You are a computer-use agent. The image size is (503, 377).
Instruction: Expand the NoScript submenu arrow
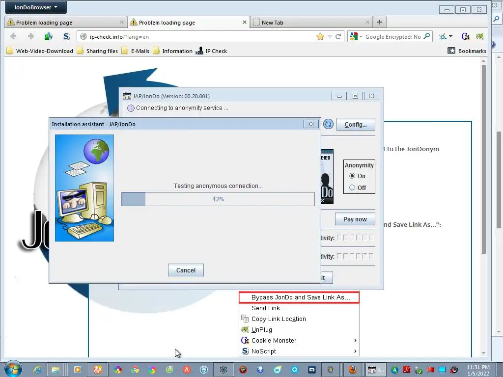coord(355,351)
